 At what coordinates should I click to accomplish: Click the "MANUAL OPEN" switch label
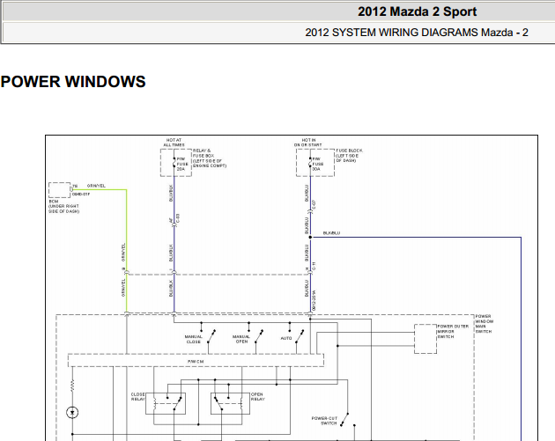241,339
